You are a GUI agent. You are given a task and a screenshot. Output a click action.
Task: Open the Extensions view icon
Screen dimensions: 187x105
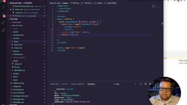coord(4,30)
